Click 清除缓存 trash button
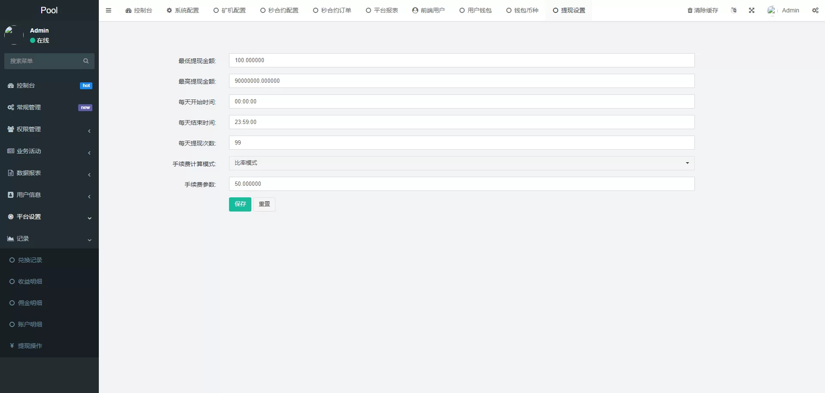 [703, 10]
